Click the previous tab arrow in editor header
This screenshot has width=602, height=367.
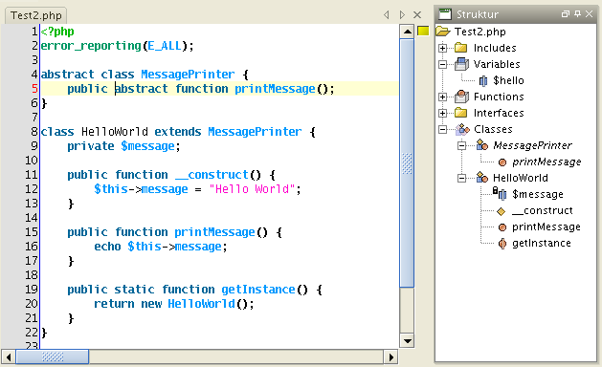[x=387, y=14]
